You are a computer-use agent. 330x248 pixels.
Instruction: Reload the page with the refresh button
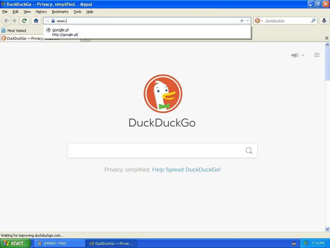pyautogui.click(x=24, y=21)
